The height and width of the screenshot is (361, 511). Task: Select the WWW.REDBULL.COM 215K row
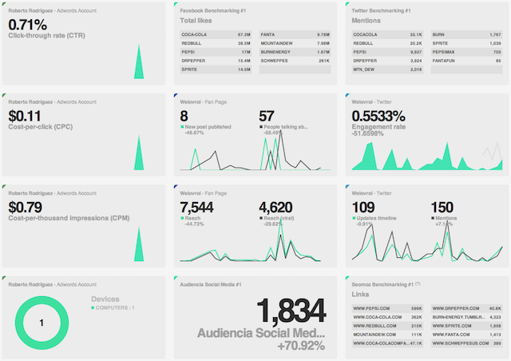point(387,326)
